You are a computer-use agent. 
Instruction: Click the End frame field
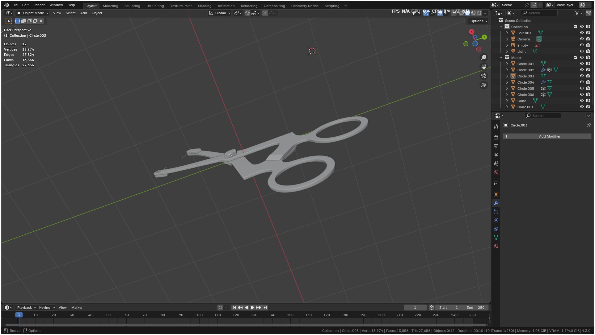[476, 308]
